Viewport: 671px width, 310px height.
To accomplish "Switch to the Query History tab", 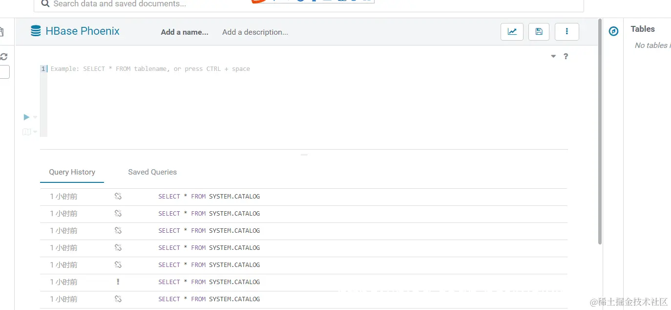I will click(72, 172).
